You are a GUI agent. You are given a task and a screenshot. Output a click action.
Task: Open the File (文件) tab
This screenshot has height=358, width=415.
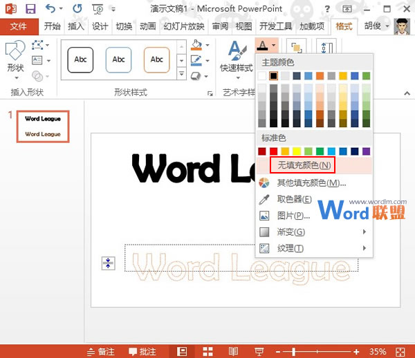point(19,26)
